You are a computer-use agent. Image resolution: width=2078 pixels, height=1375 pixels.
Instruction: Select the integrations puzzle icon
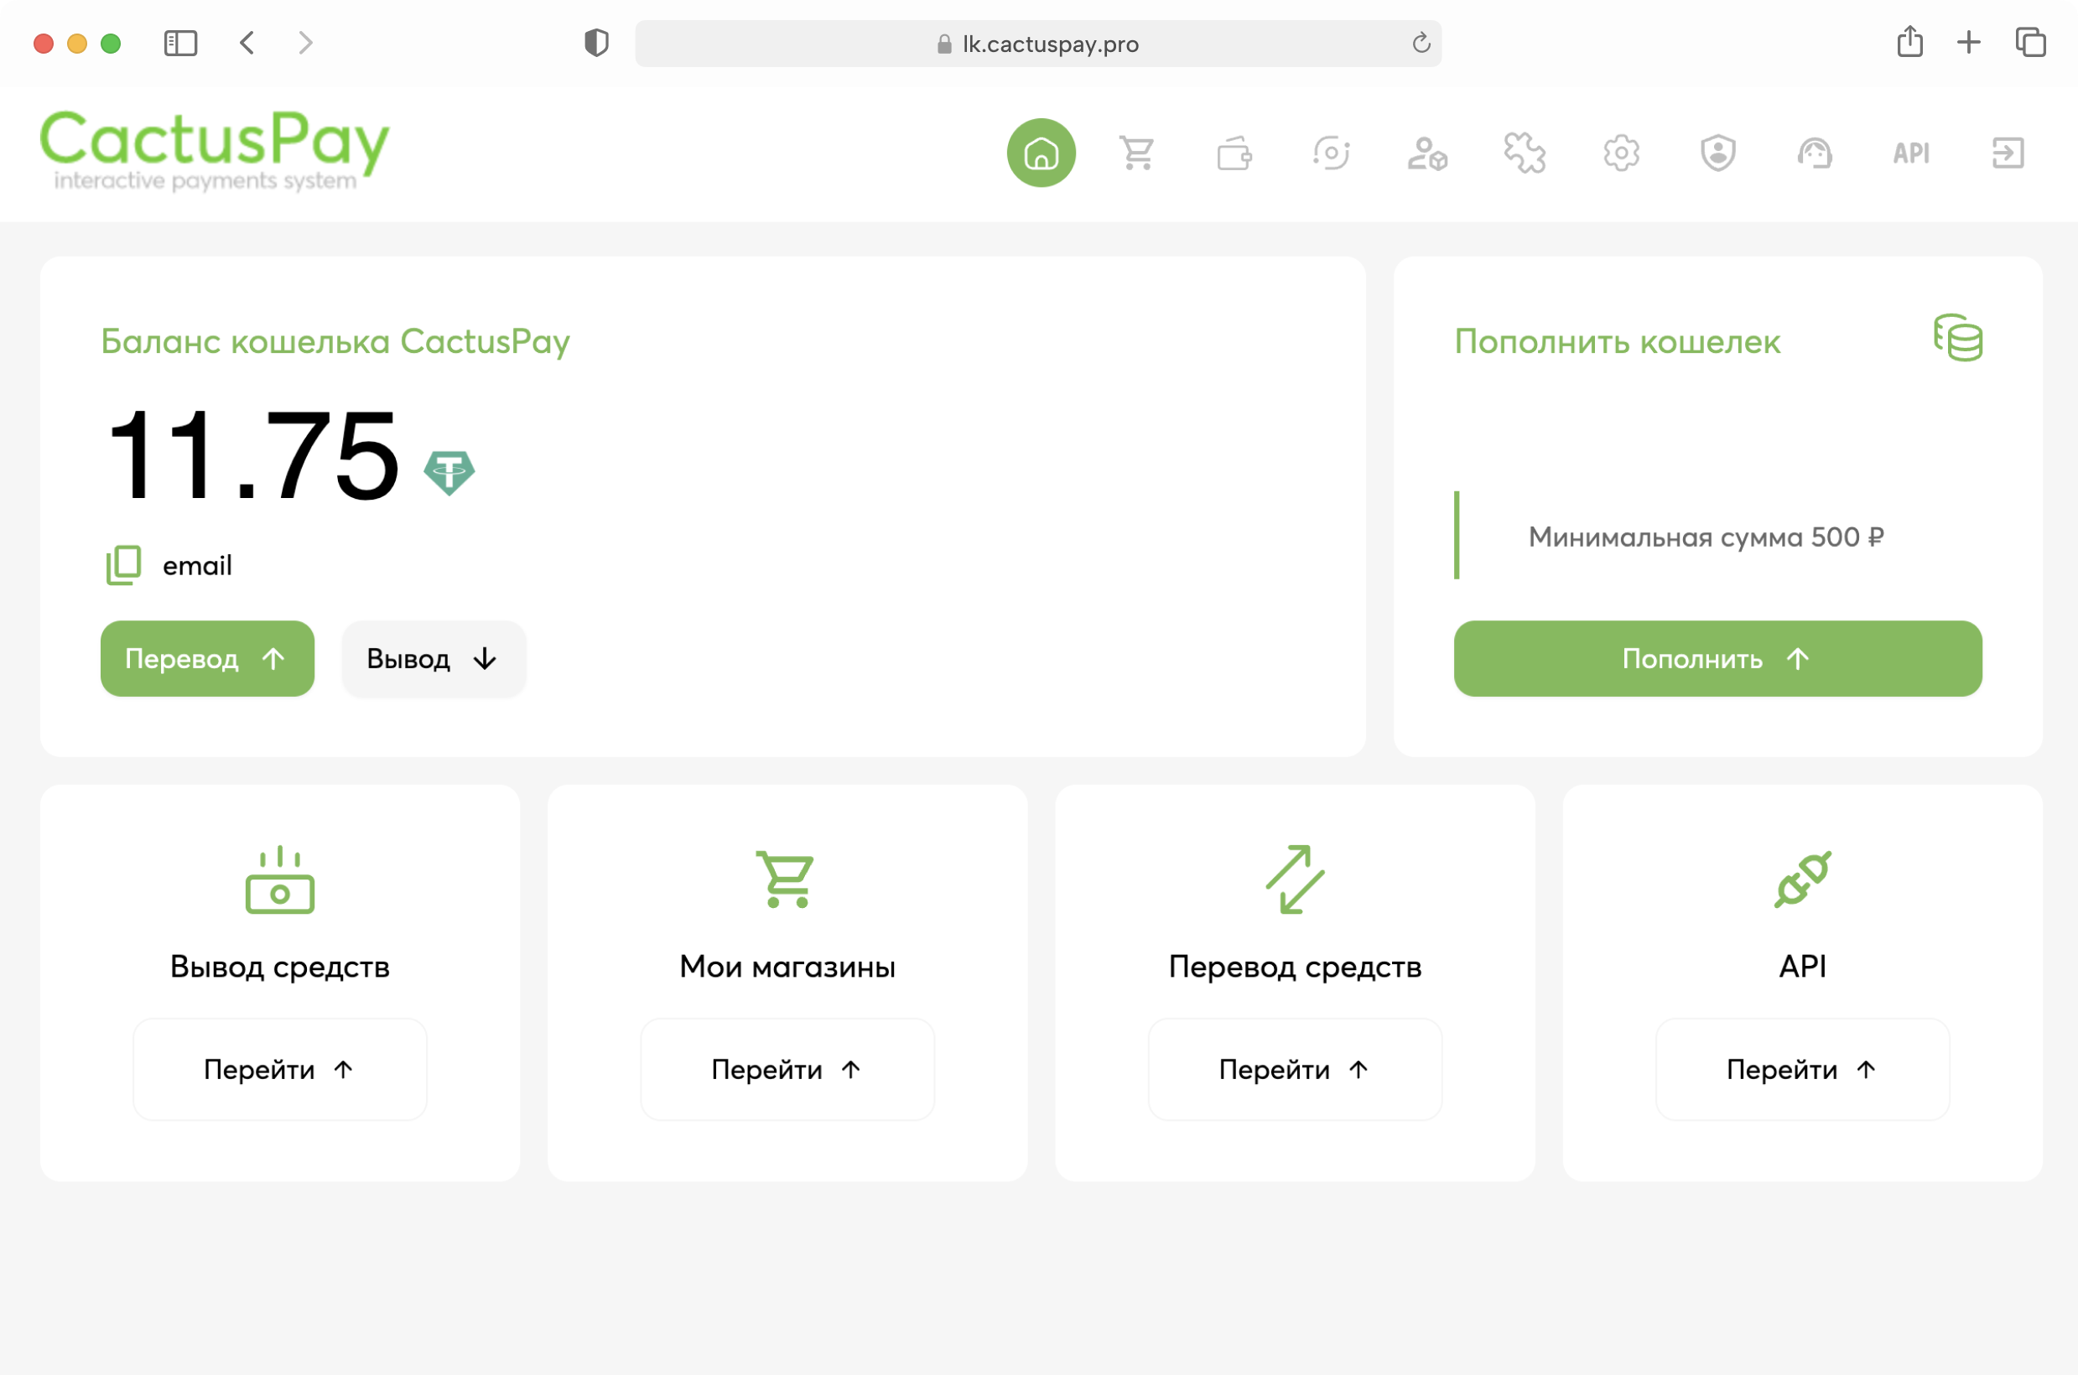pyautogui.click(x=1525, y=153)
